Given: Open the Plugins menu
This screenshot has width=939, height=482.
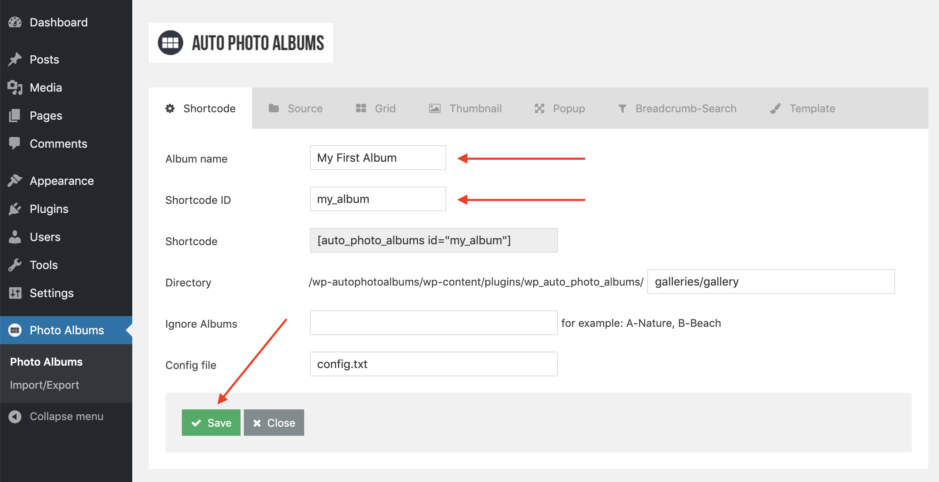Looking at the screenshot, I should point(66,209).
